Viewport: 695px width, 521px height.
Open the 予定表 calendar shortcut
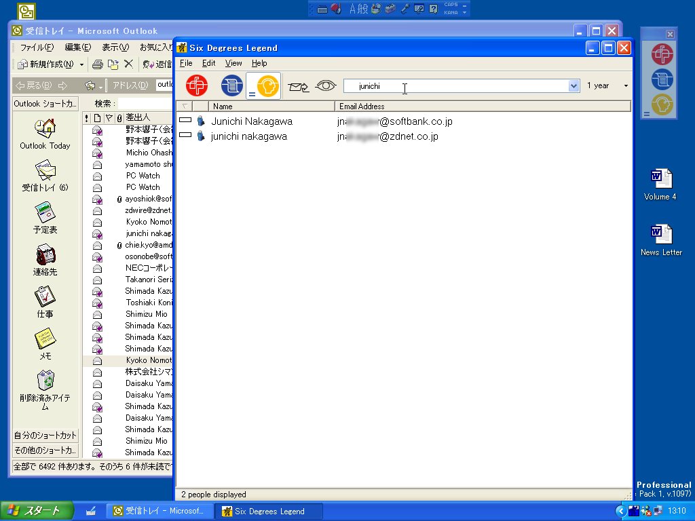click(45, 218)
